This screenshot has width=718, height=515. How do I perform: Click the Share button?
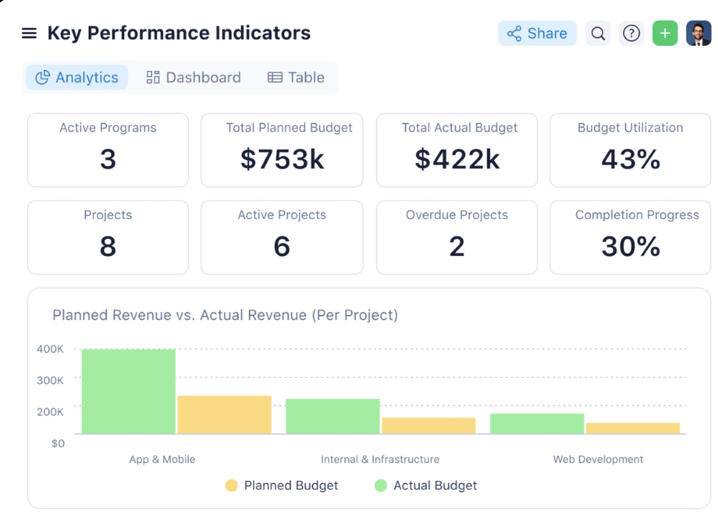click(537, 33)
